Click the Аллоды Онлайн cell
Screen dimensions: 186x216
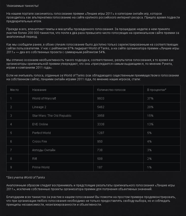click(44, 150)
